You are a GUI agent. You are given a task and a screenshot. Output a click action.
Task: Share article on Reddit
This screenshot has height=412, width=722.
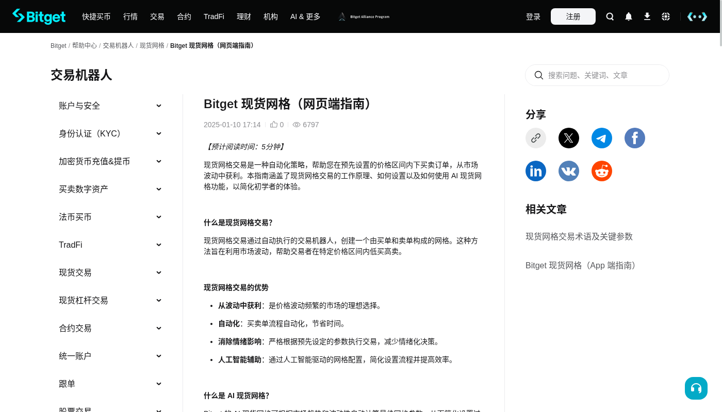point(602,171)
